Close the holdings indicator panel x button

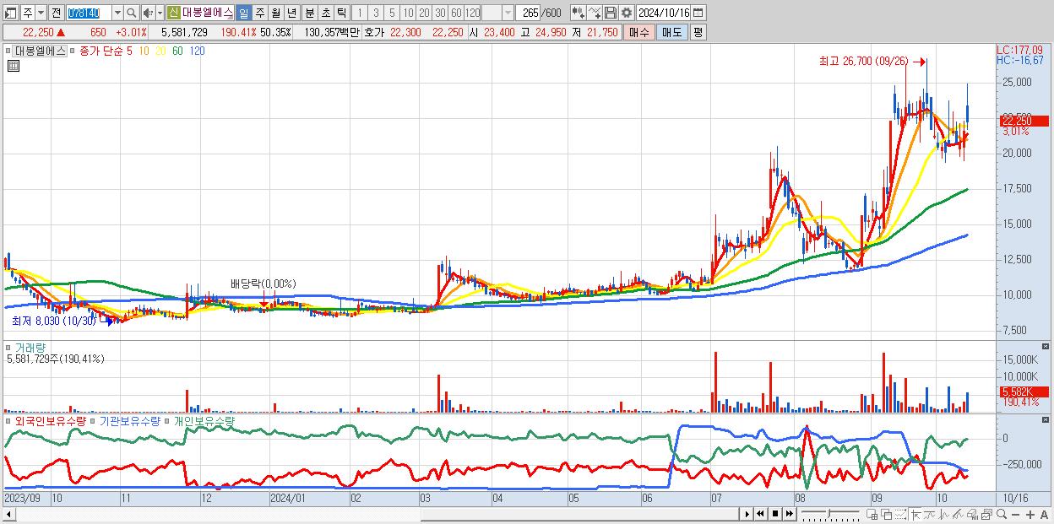[1046, 419]
